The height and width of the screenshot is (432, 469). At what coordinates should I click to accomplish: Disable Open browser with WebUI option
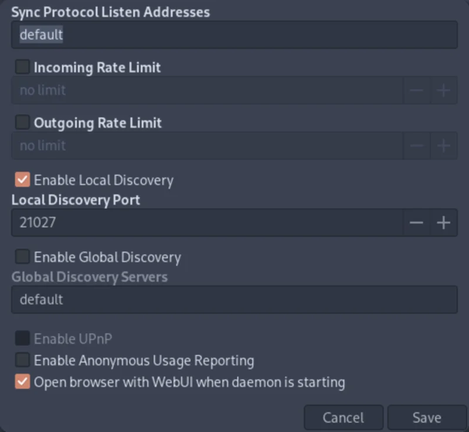[22, 382]
